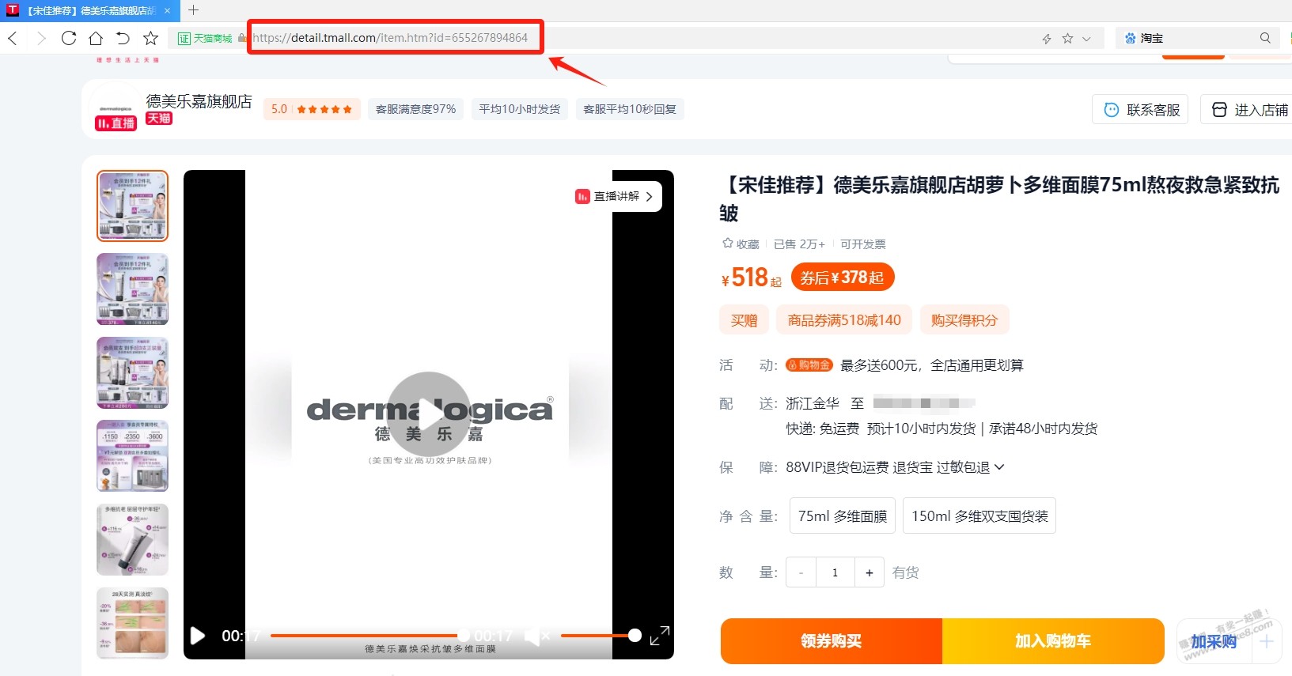Open a new browser tab
The height and width of the screenshot is (676, 1292).
click(193, 10)
